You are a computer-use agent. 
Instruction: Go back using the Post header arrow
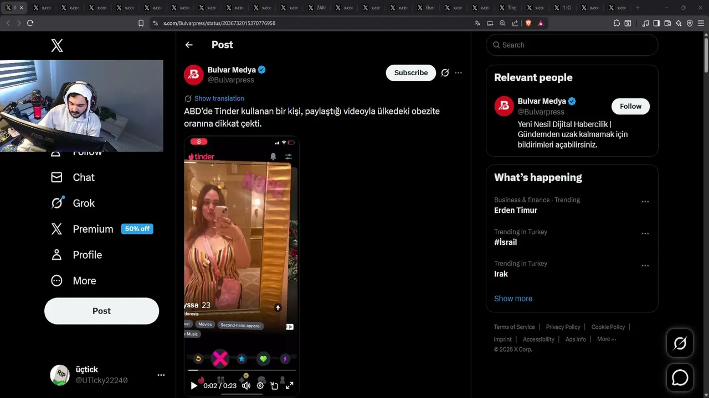pos(189,45)
